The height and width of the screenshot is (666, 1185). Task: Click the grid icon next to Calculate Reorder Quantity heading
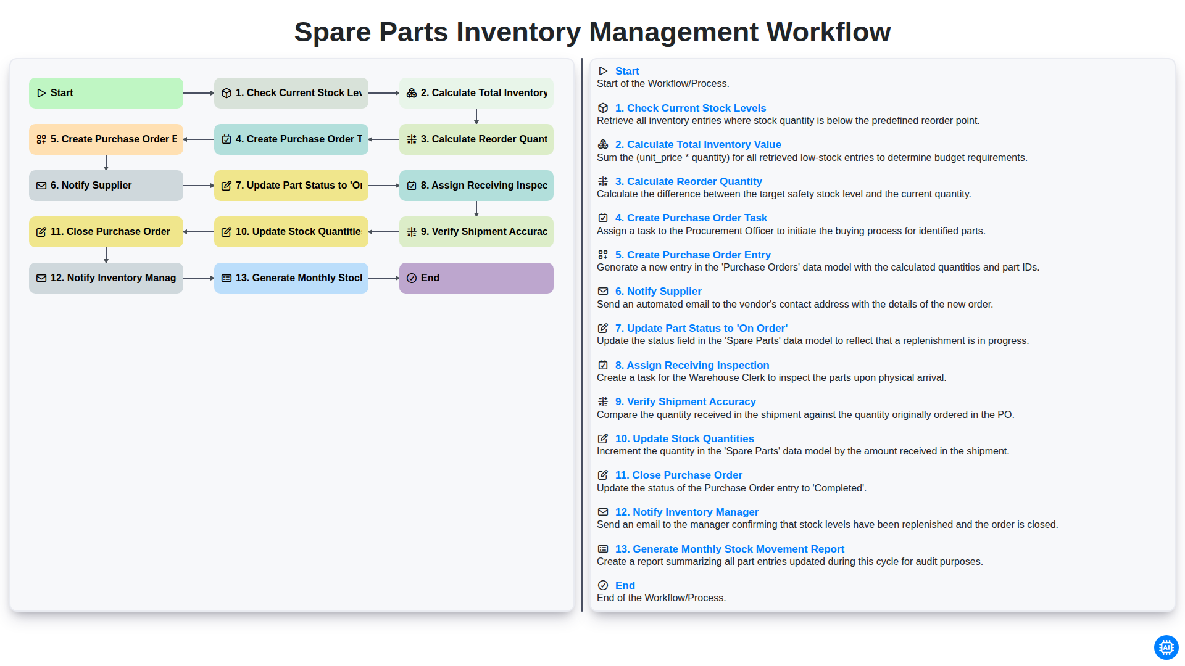(603, 181)
